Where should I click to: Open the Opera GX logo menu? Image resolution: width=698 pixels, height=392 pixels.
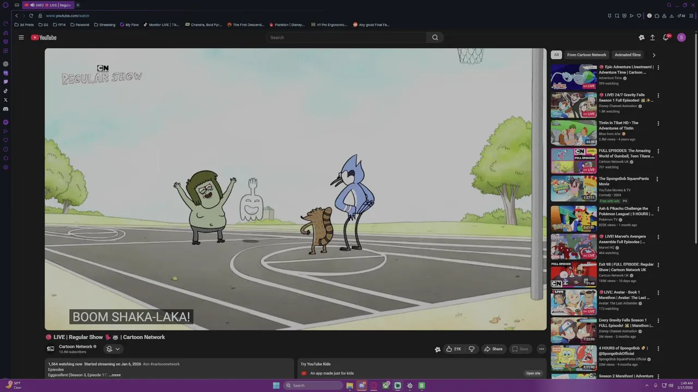coord(5,5)
